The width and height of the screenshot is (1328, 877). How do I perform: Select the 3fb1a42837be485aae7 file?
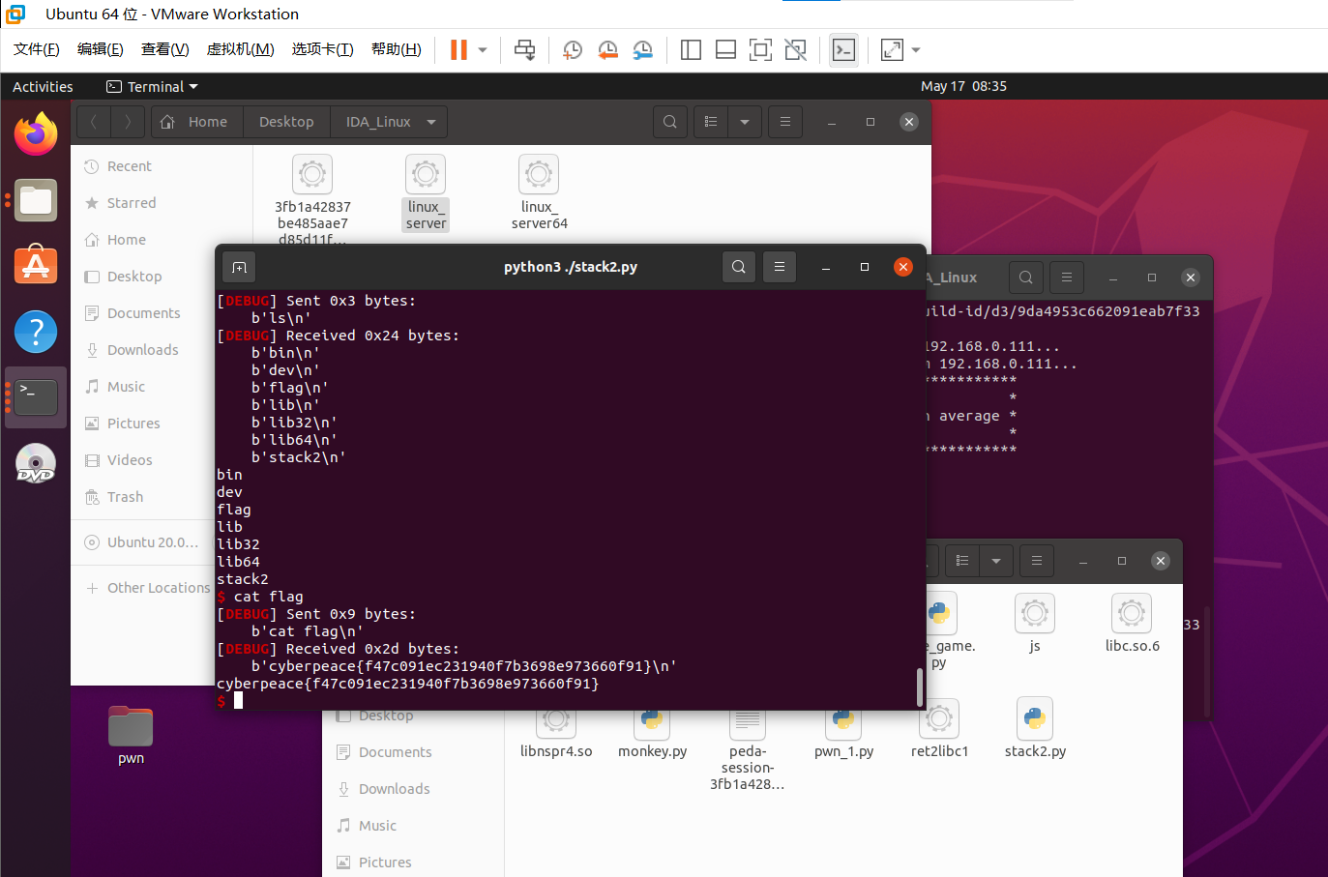(312, 198)
